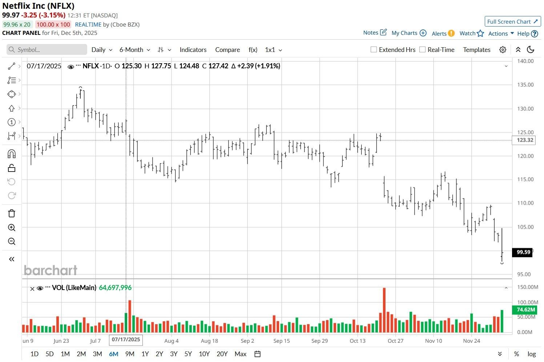
Task: Toggle VOL indicator visibility
Action: 40,288
